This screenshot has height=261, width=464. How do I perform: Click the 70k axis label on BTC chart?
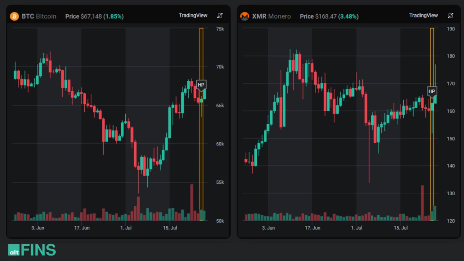220,67
